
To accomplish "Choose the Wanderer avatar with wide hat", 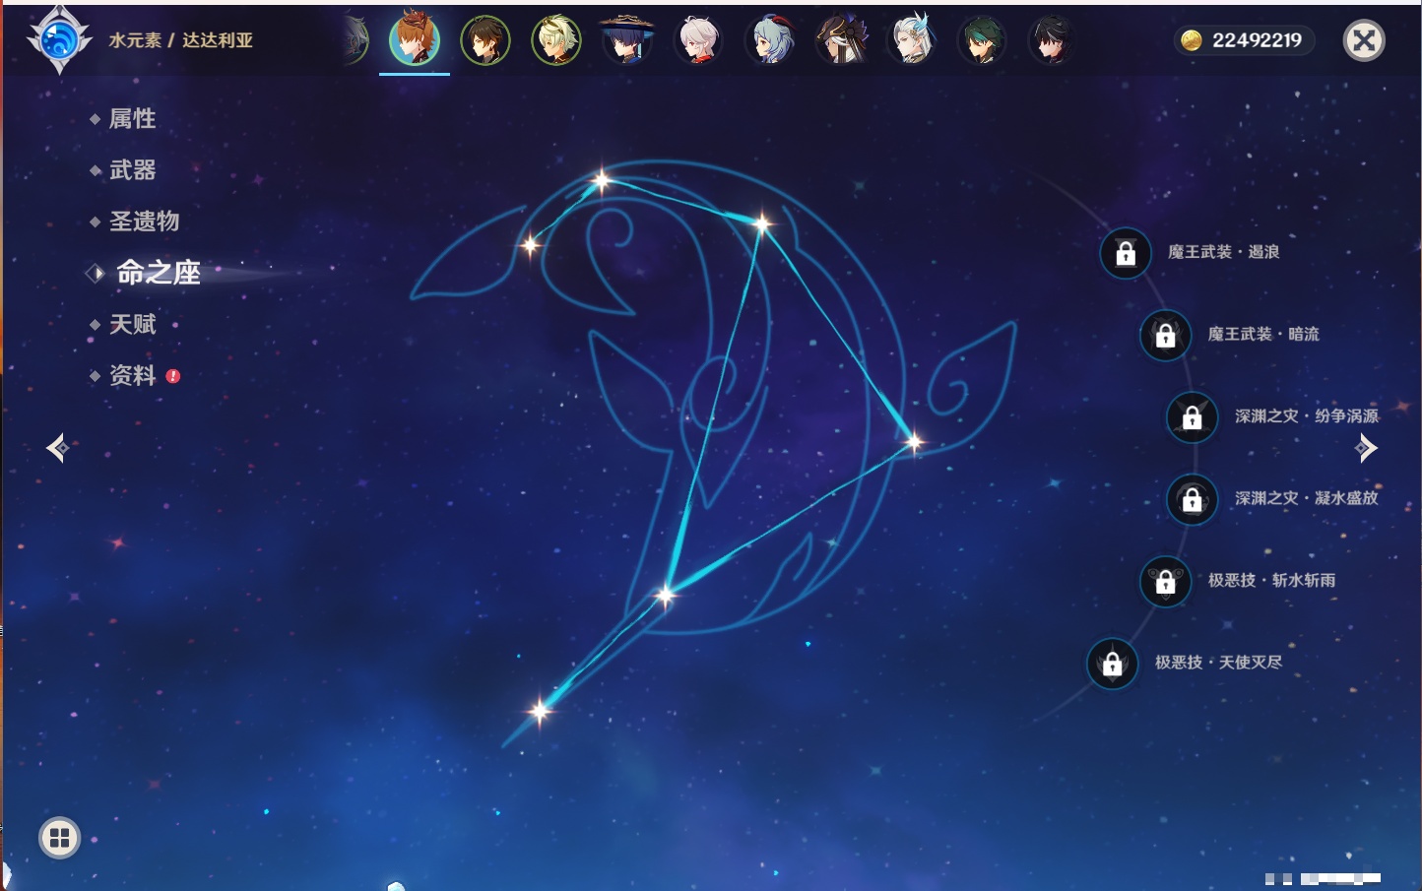I will coord(627,40).
